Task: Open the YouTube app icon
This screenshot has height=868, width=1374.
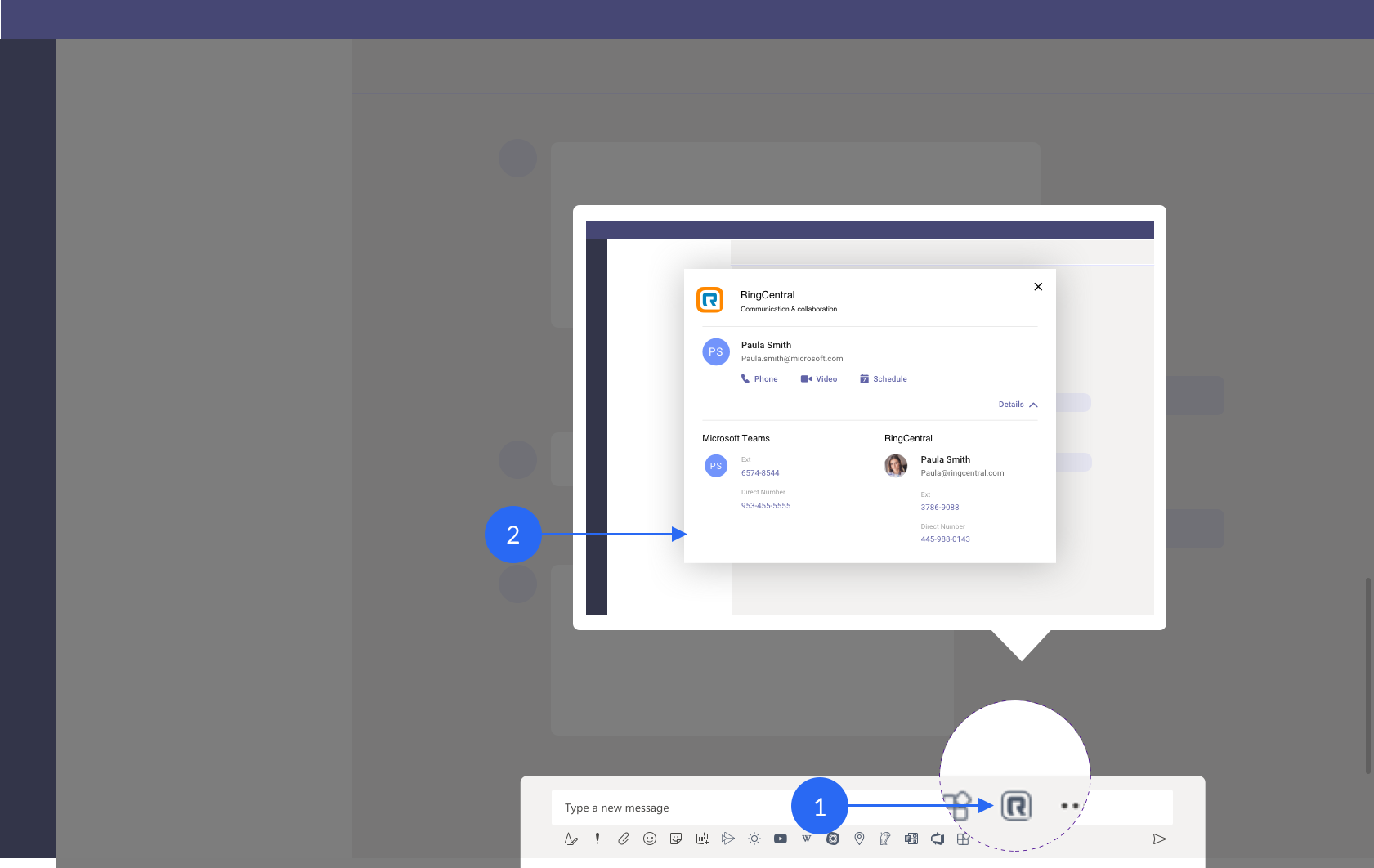Action: tap(781, 839)
